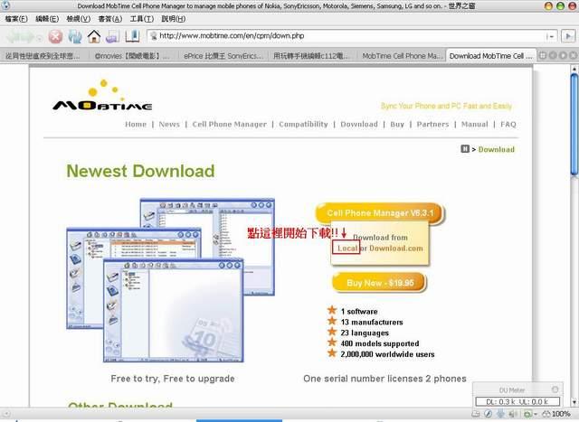Click the Cell Phone Manager V6.3.1 button
The width and height of the screenshot is (579, 422).
tap(380, 213)
